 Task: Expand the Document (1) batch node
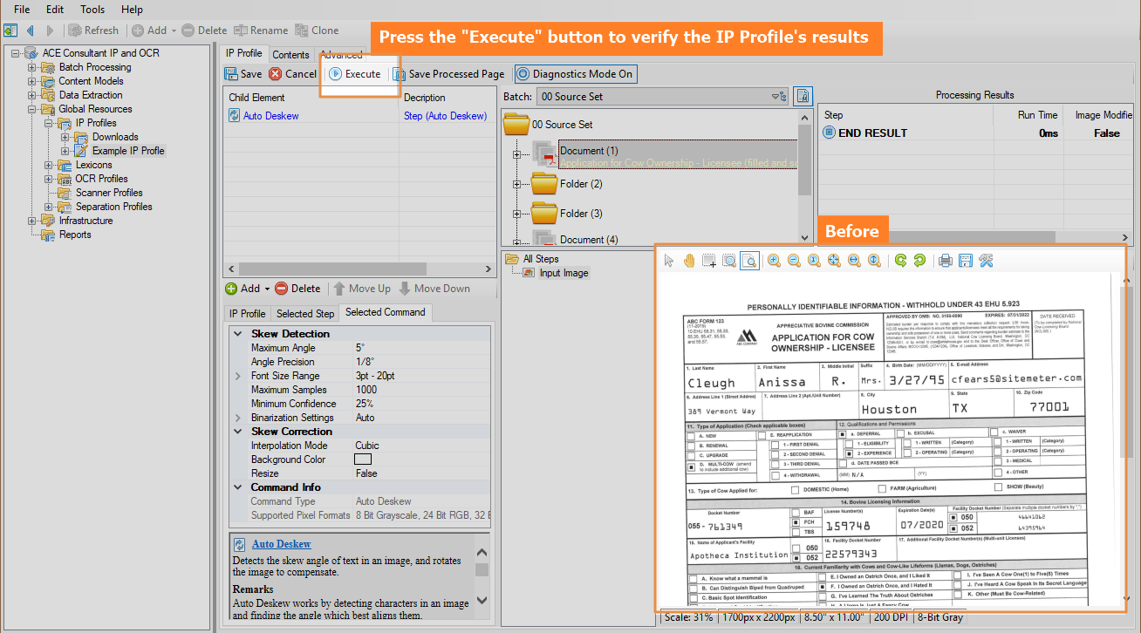(x=516, y=155)
